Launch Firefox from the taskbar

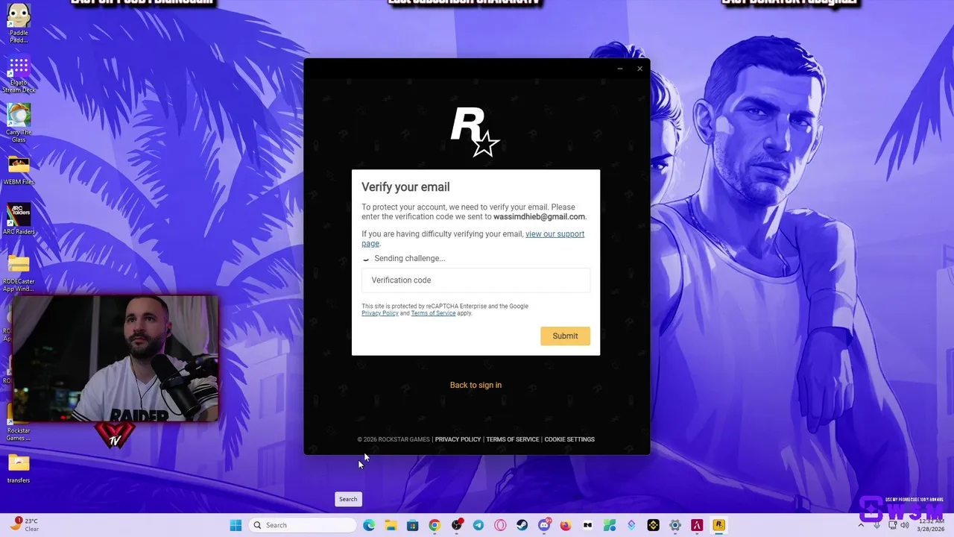566,525
